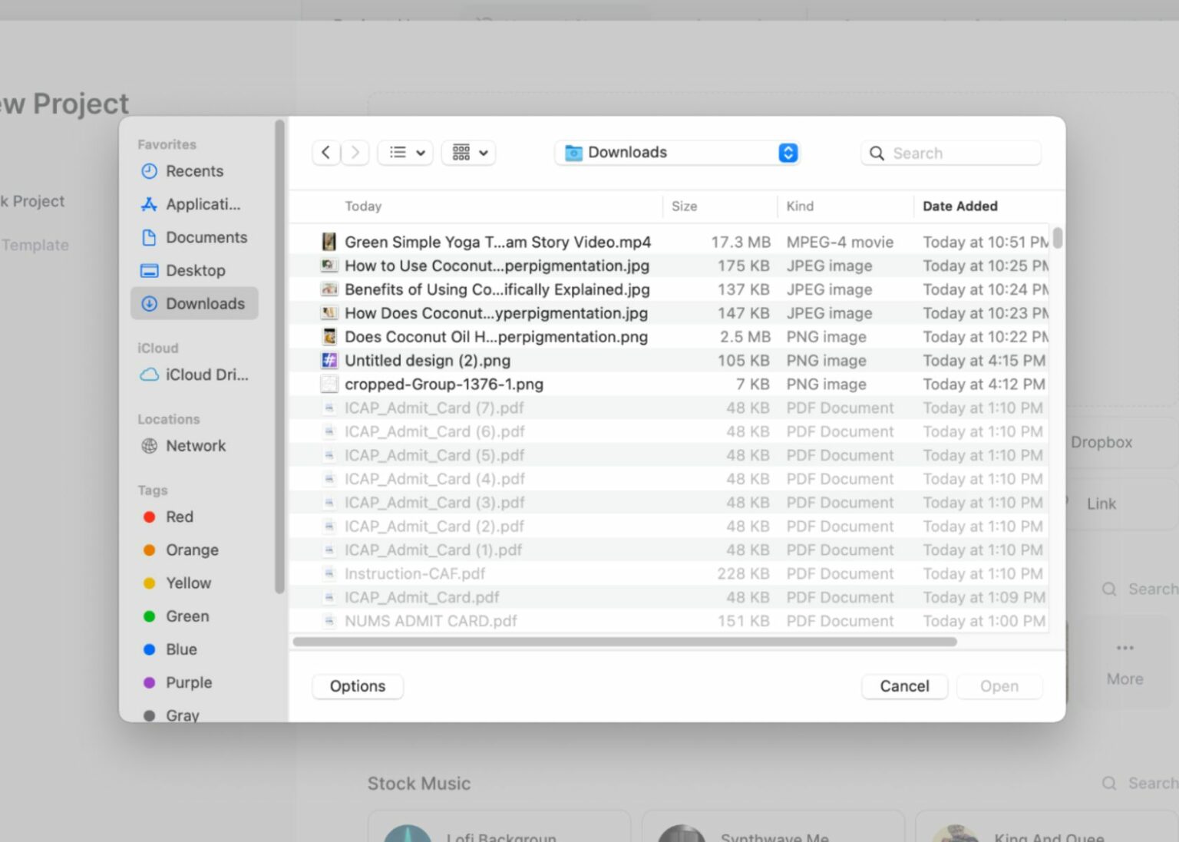Click the magnifier icon in dialog search

(877, 154)
